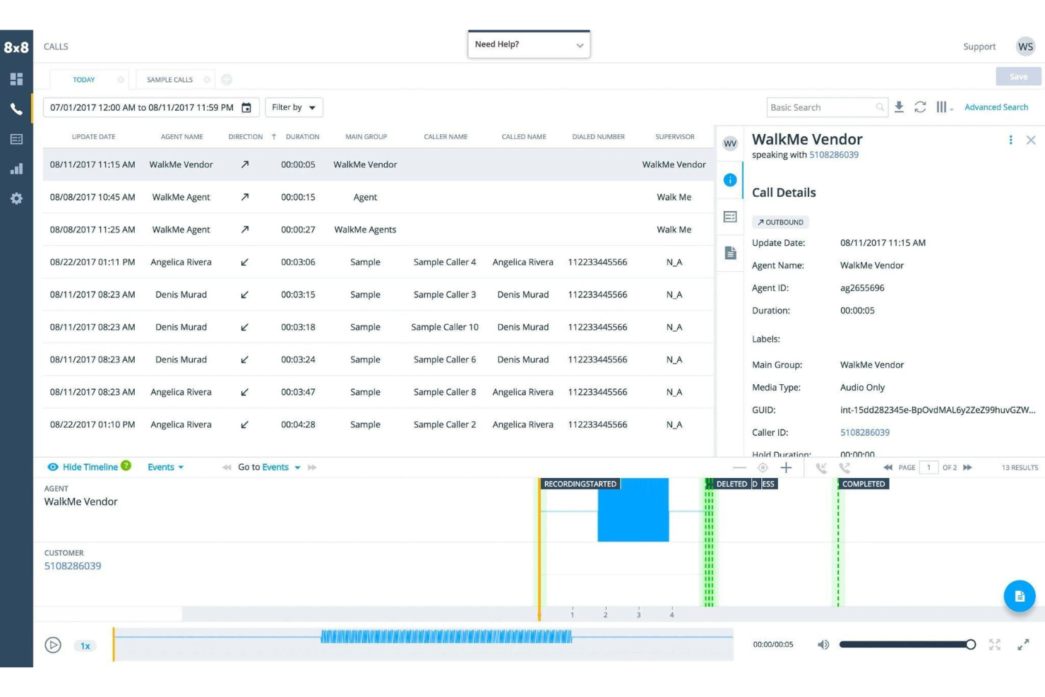
Task: Open the calls phone icon in sidebar
Action: point(16,109)
